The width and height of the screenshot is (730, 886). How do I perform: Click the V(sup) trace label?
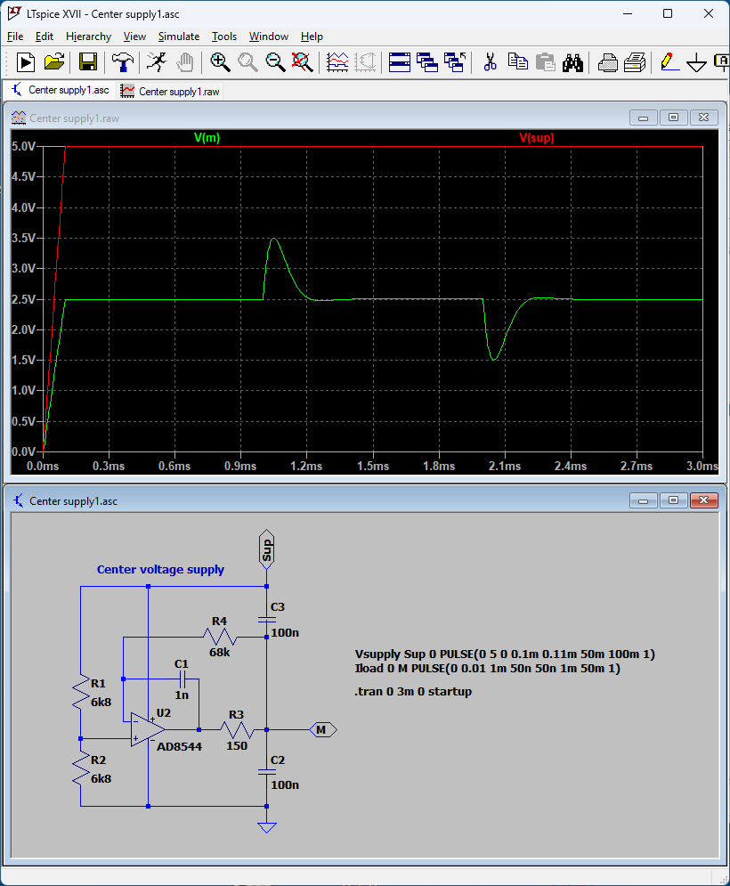(537, 137)
